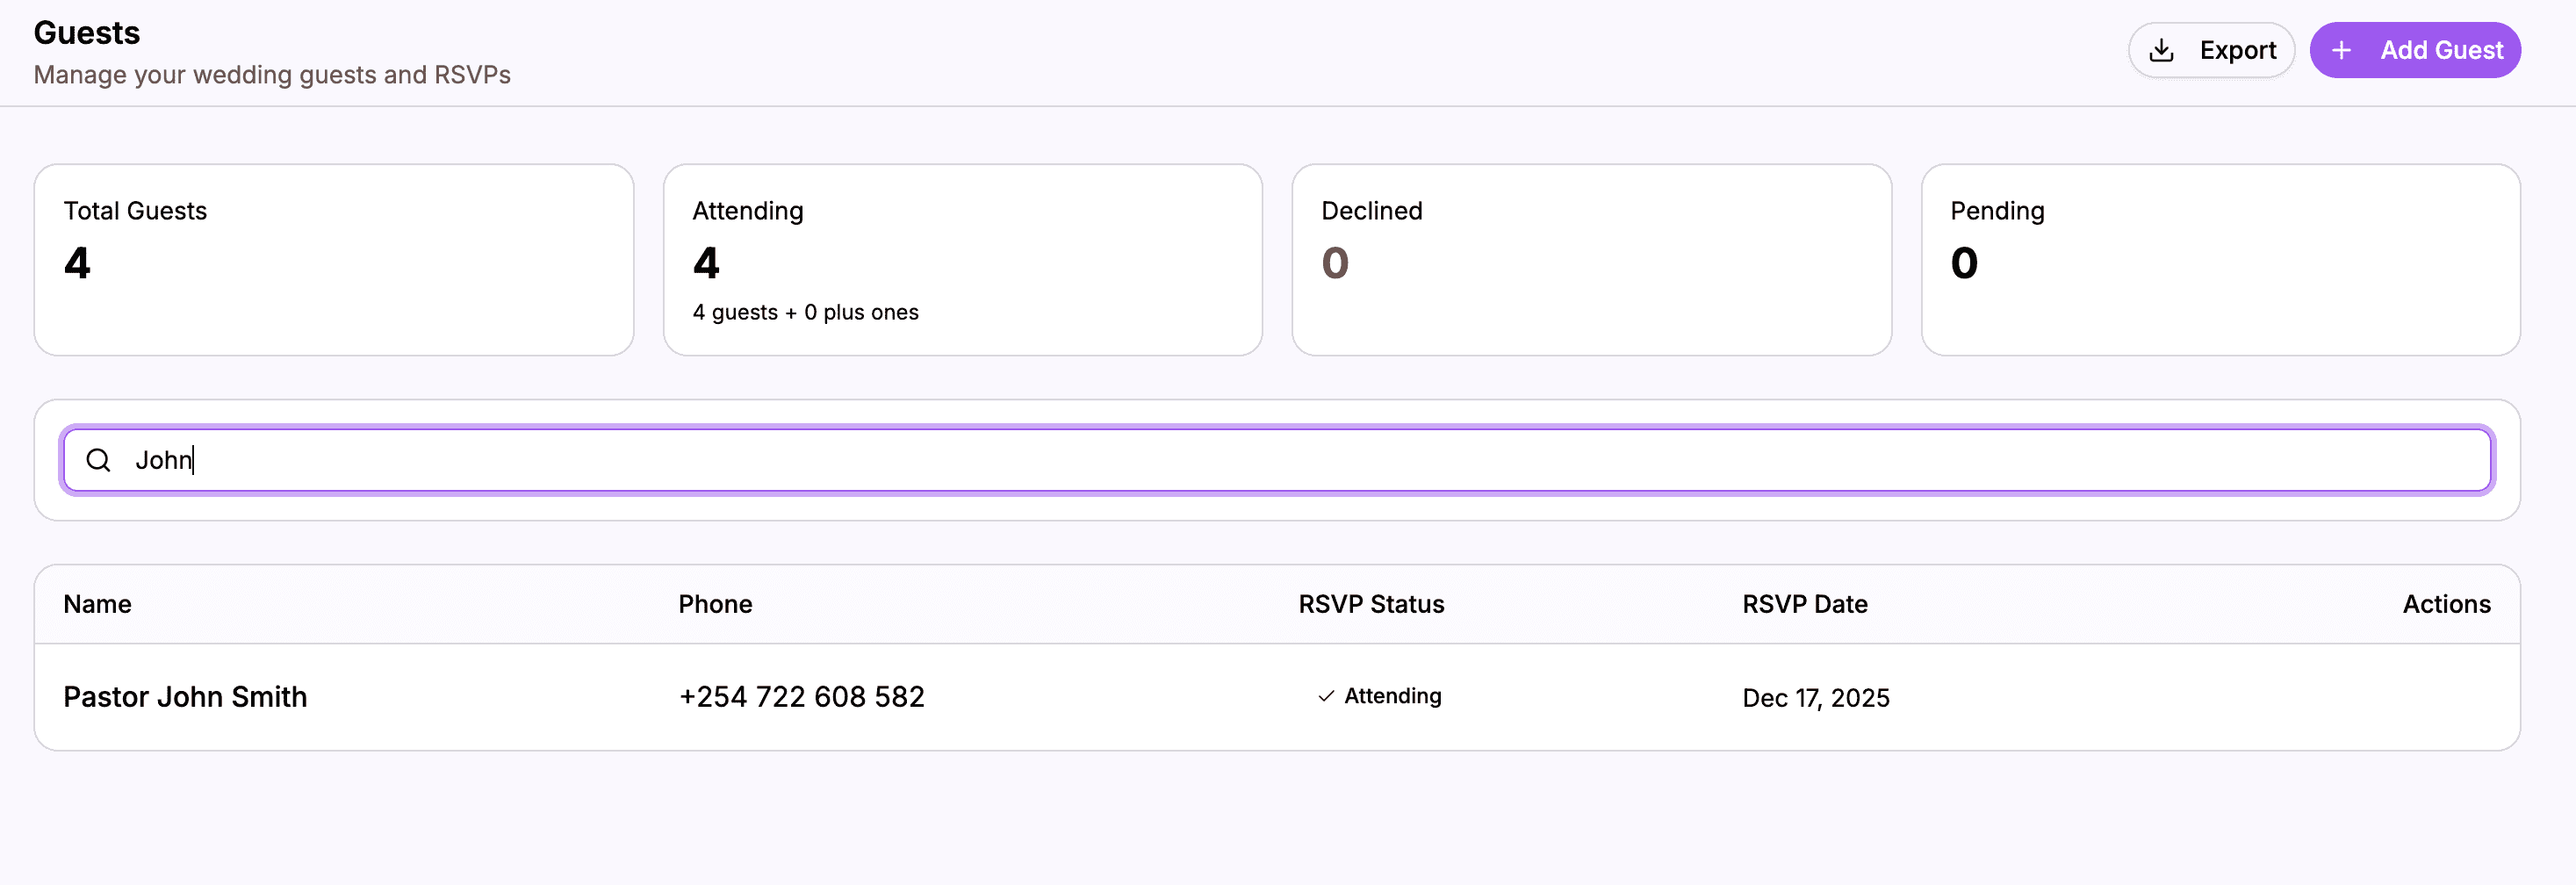Click the Export button

(2211, 49)
